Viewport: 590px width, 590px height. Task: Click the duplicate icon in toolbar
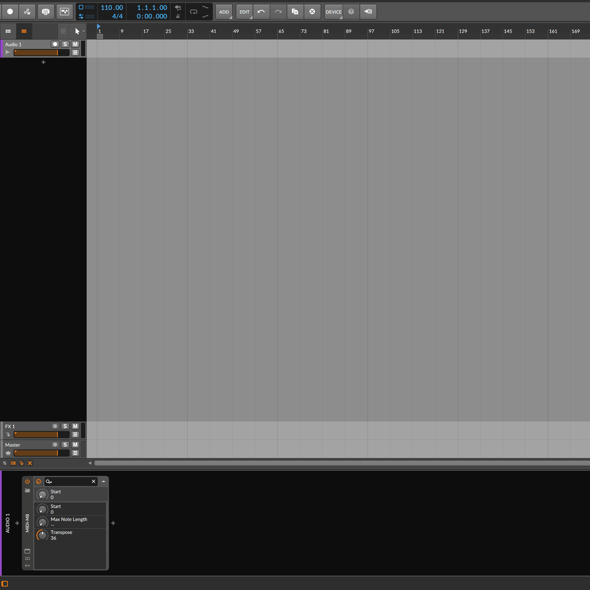coord(295,12)
